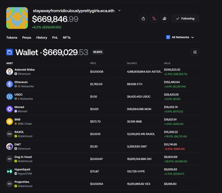Click the 2 Networks label under USDC
Image resolution: width=222 pixels, height=193 pixels.
tap(25, 99)
